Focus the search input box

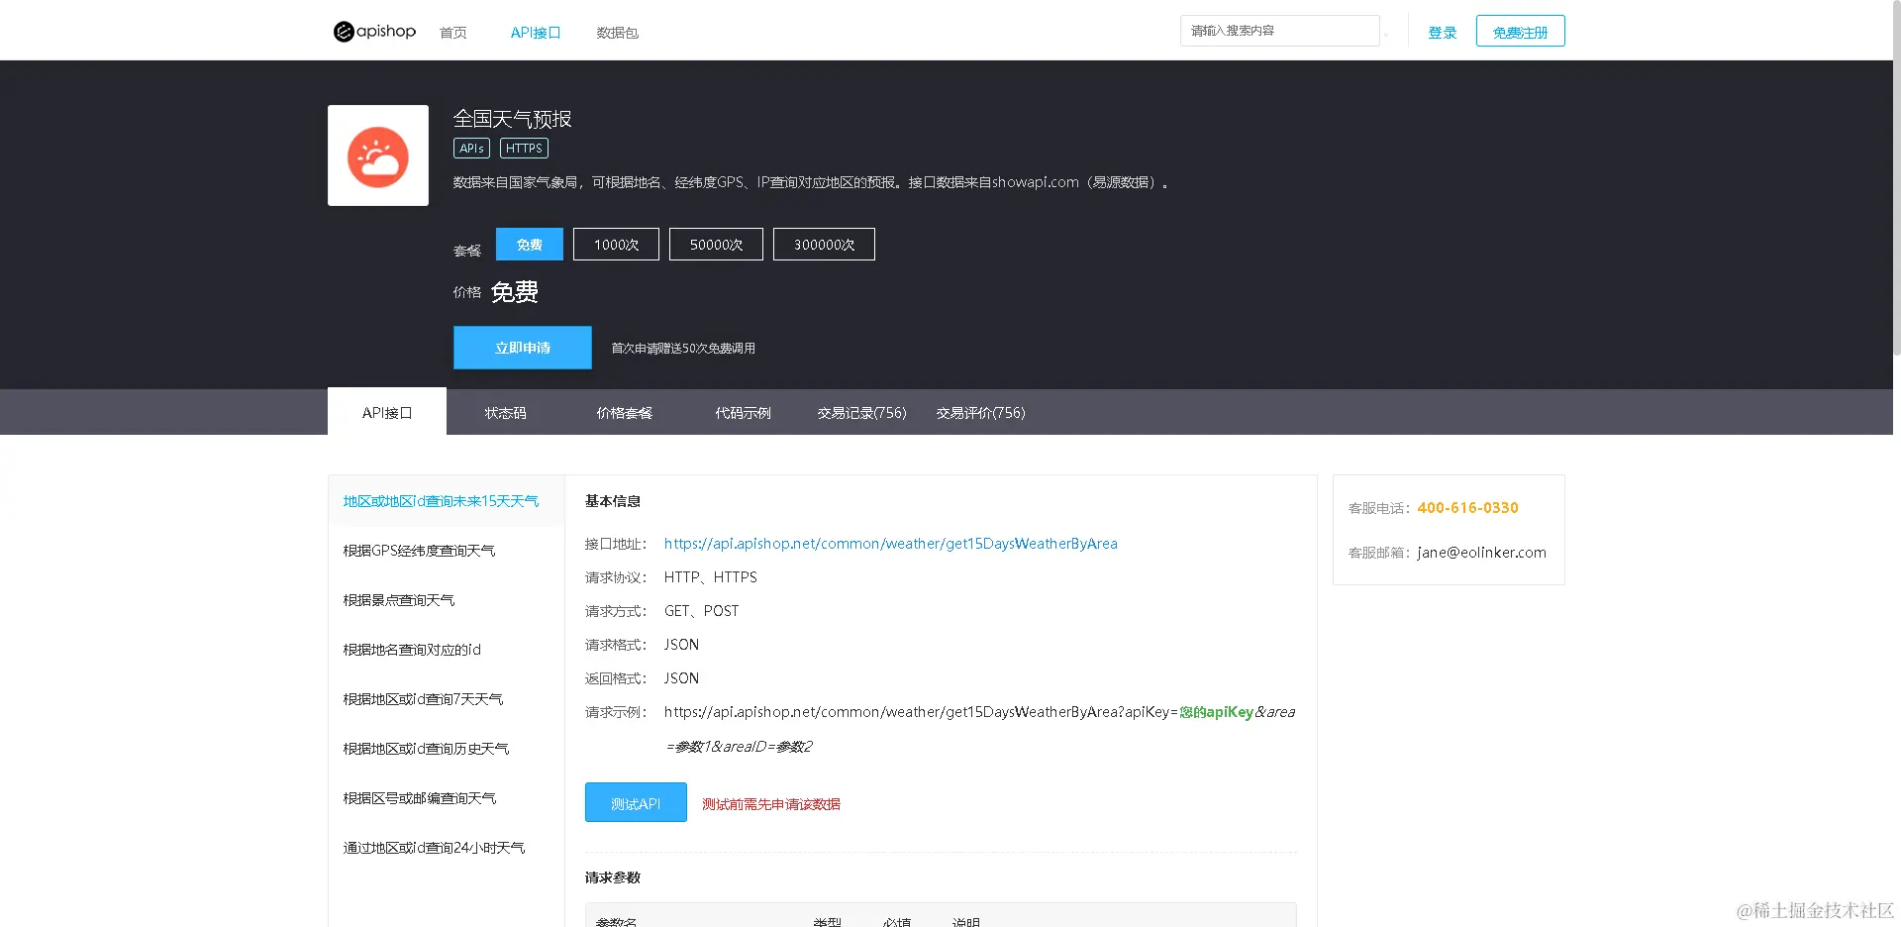(x=1279, y=31)
